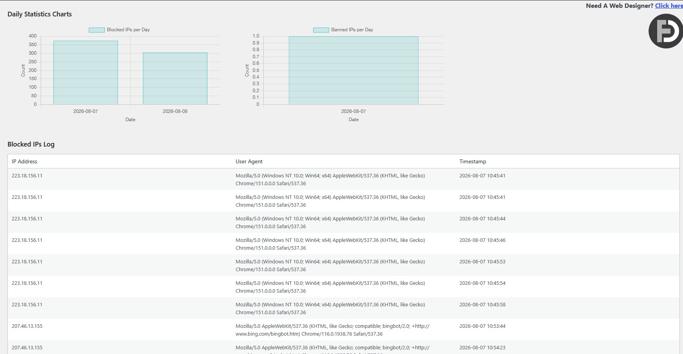683x354 pixels.
Task: Click the 223.18.156.11 IP of the 10:45:58 row
Action: coord(27,305)
